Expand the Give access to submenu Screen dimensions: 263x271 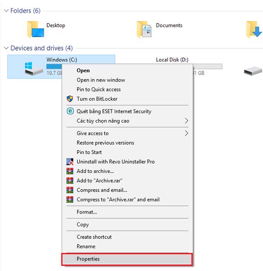tap(186, 133)
